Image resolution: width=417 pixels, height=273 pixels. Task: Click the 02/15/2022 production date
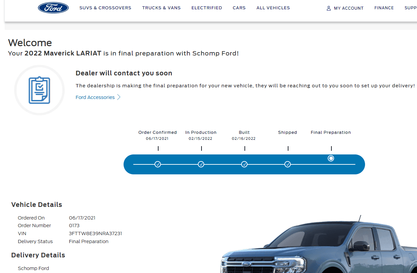click(201, 138)
